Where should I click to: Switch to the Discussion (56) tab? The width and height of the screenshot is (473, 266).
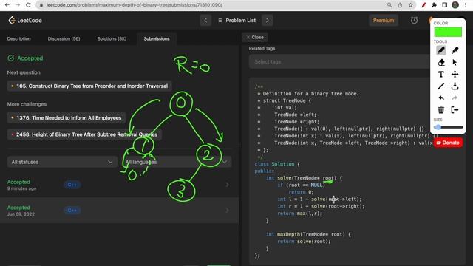(64, 38)
